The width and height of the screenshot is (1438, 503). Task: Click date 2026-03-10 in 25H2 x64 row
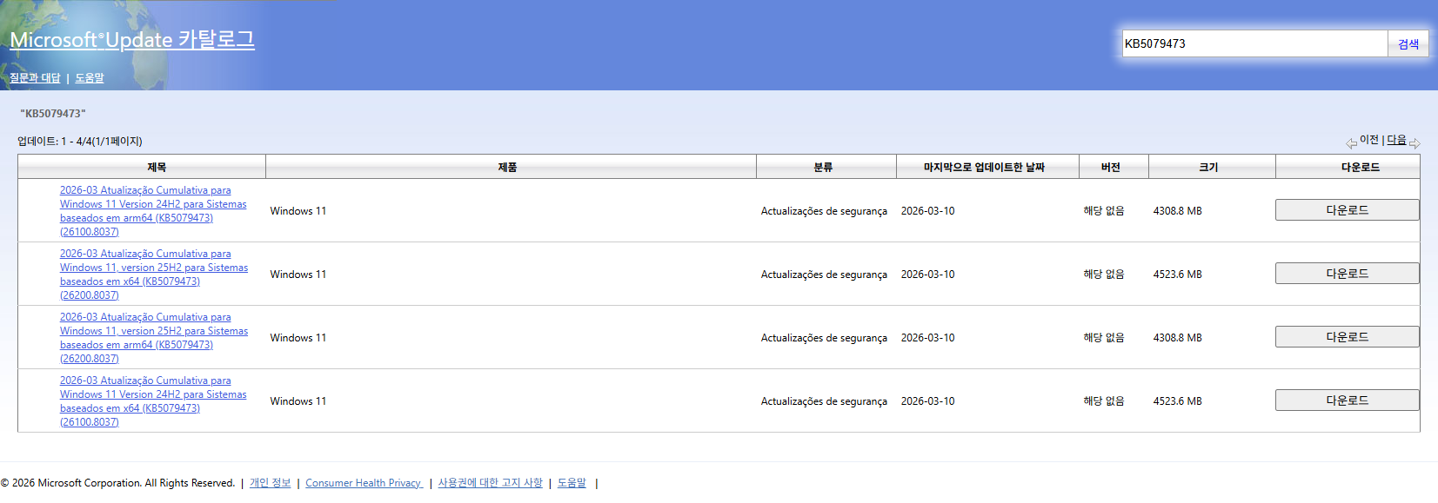pyautogui.click(x=927, y=275)
